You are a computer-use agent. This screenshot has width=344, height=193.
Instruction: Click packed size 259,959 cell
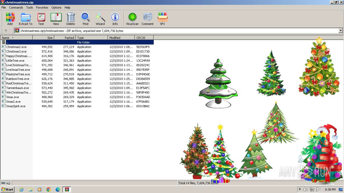69,106
